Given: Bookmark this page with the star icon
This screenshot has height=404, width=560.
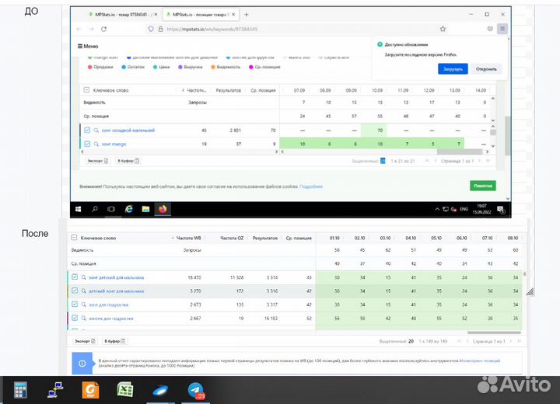Looking at the screenshot, I should coord(443,29).
